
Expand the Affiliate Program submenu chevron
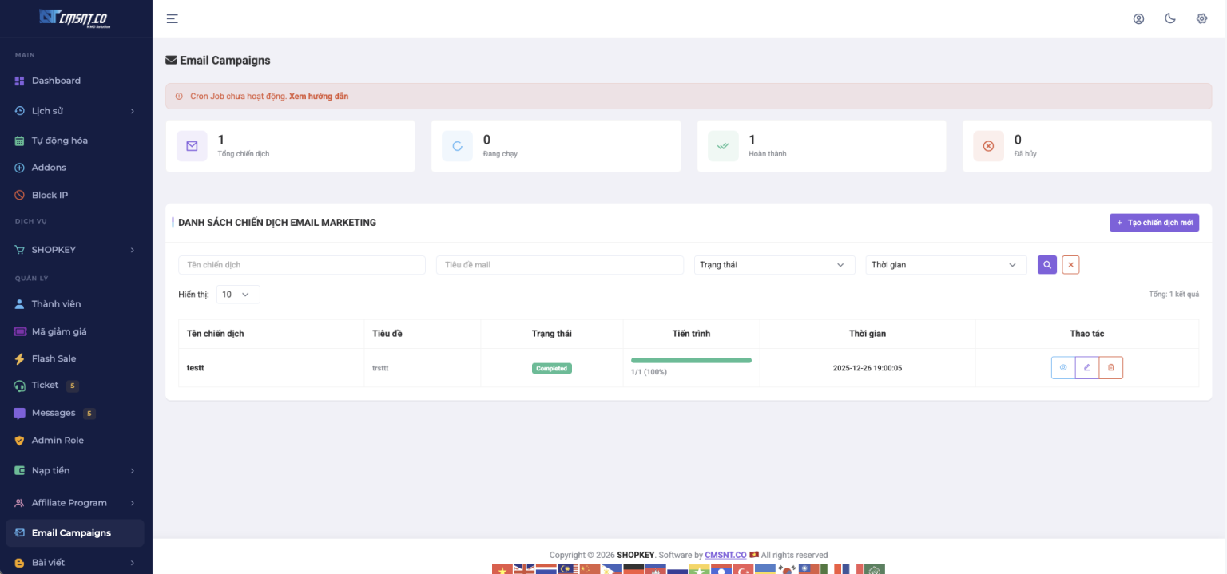pos(133,503)
